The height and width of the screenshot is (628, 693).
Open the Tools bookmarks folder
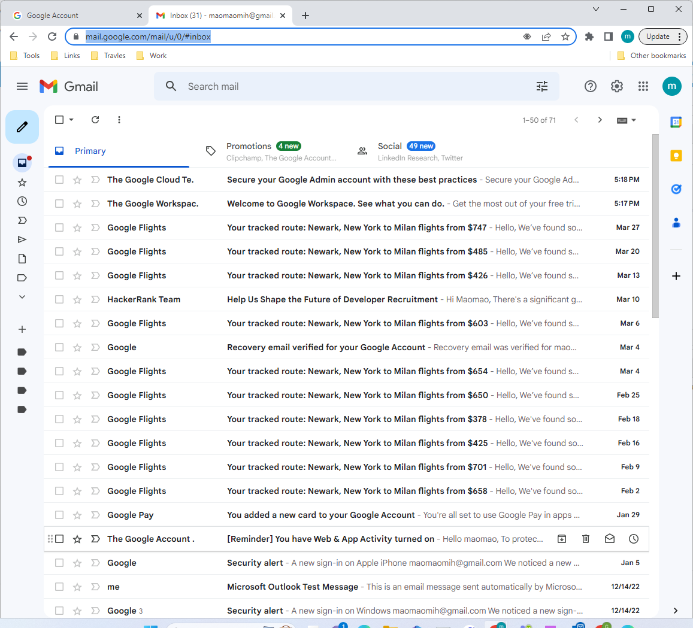click(x=25, y=56)
